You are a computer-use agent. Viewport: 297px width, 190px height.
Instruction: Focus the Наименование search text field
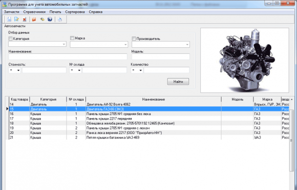(68, 56)
